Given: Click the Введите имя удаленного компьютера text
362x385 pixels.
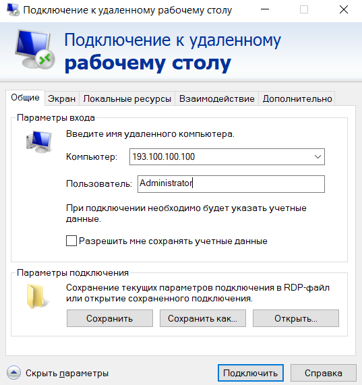Looking at the screenshot, I should pos(150,134).
